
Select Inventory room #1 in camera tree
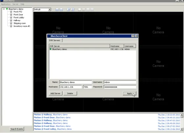point(22,26)
